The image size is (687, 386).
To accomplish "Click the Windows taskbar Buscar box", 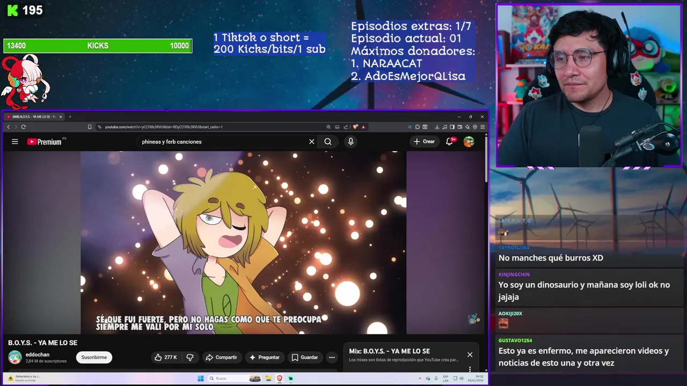I will click(235, 378).
